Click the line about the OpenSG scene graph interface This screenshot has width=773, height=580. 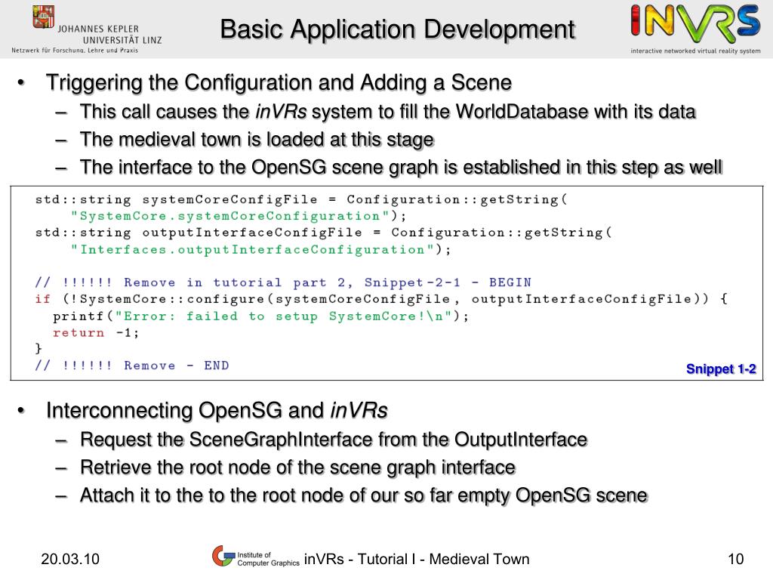[x=401, y=167]
